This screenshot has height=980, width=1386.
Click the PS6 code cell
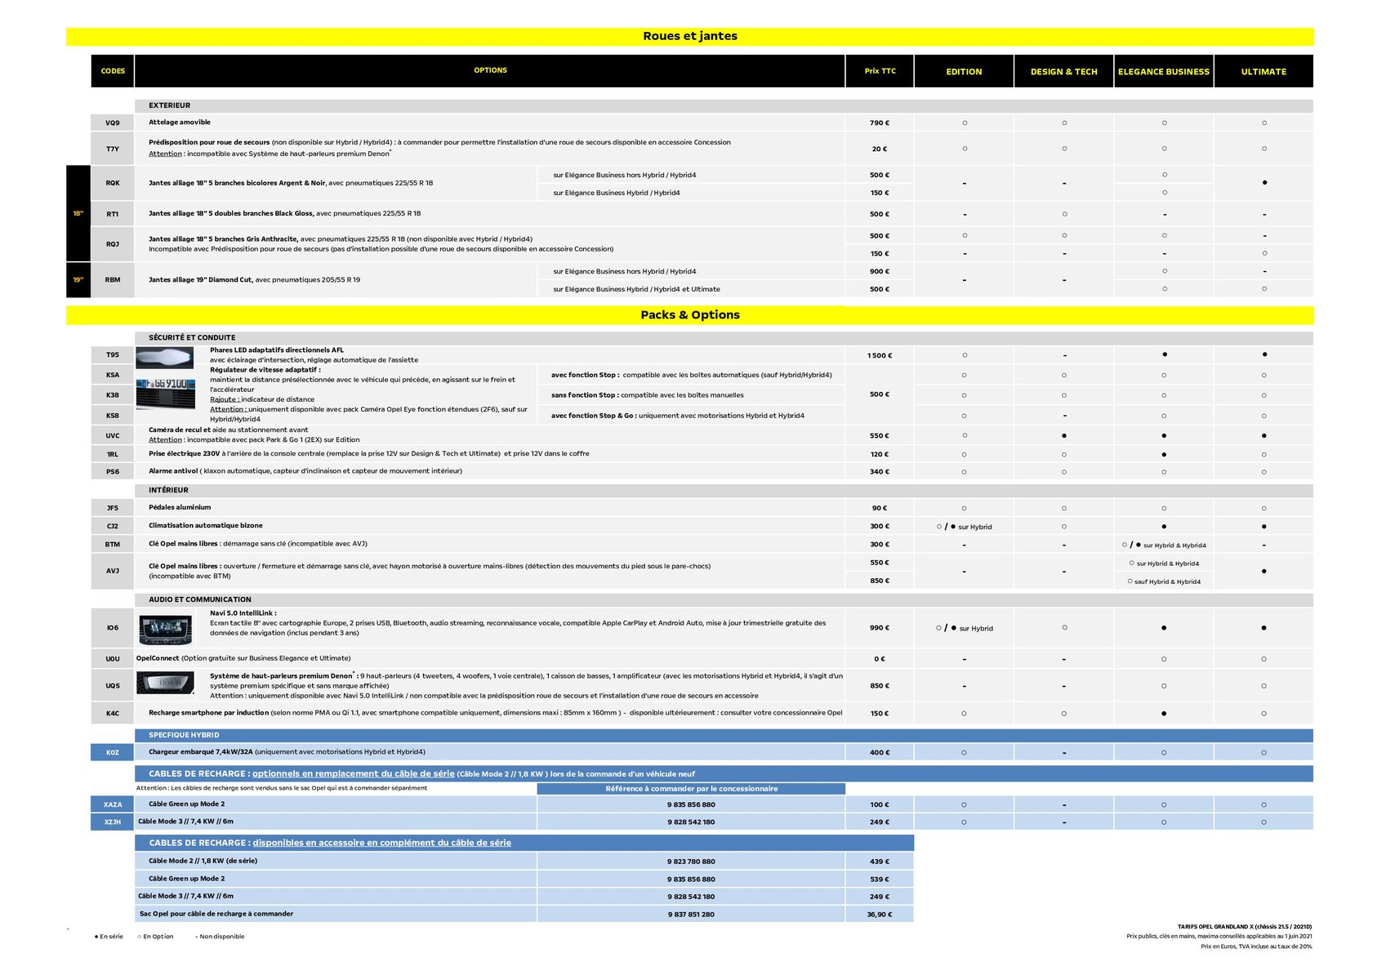click(x=113, y=471)
